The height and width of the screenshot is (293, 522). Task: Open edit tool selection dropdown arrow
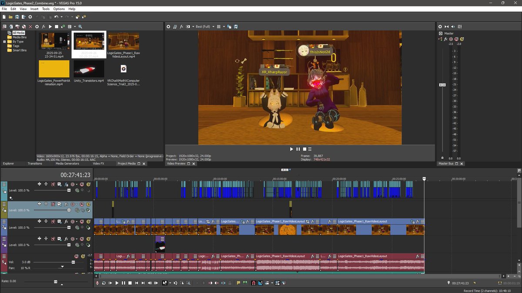click(x=170, y=283)
